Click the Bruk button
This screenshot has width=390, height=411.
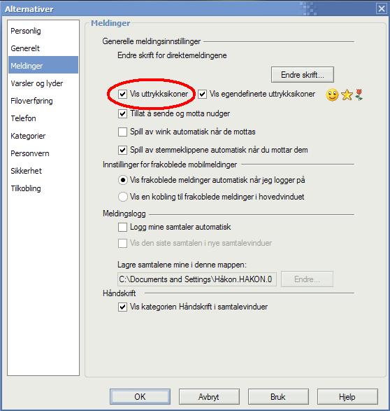pyautogui.click(x=278, y=396)
